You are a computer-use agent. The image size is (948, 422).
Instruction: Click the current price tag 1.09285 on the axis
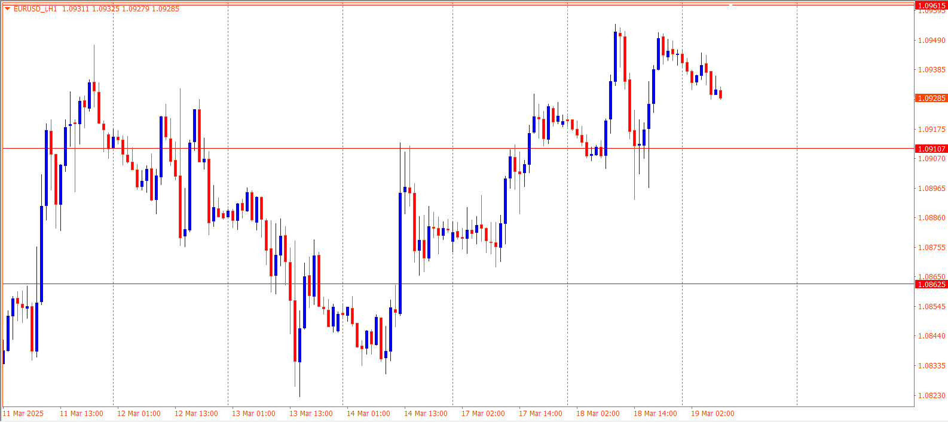click(x=931, y=98)
